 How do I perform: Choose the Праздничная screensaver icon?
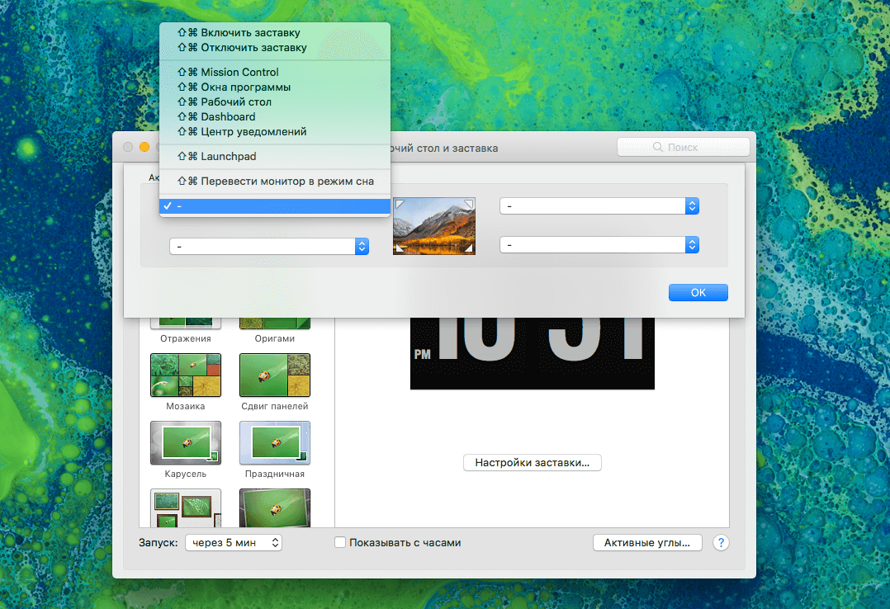[275, 442]
